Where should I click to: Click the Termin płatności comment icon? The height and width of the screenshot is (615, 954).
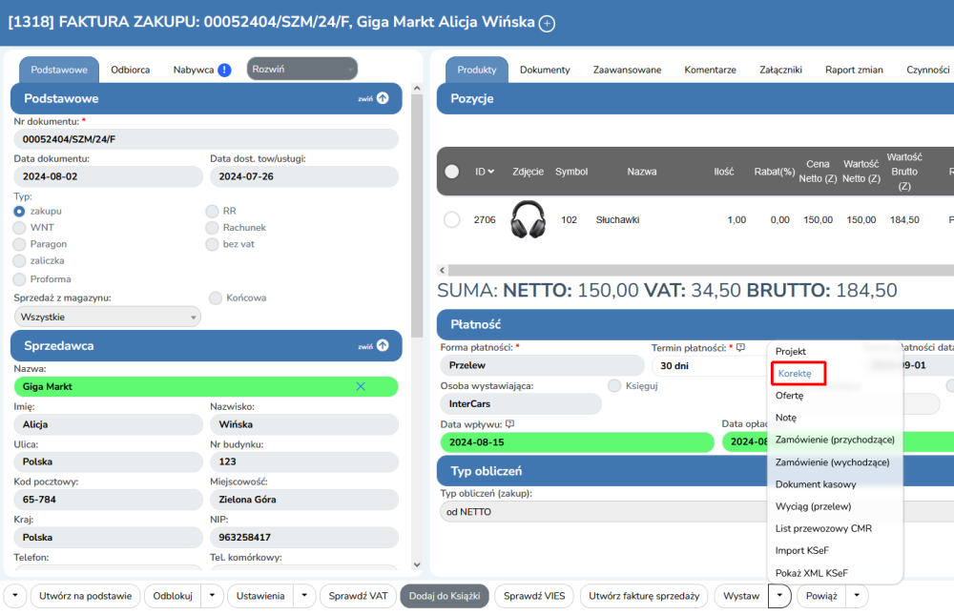coord(740,348)
